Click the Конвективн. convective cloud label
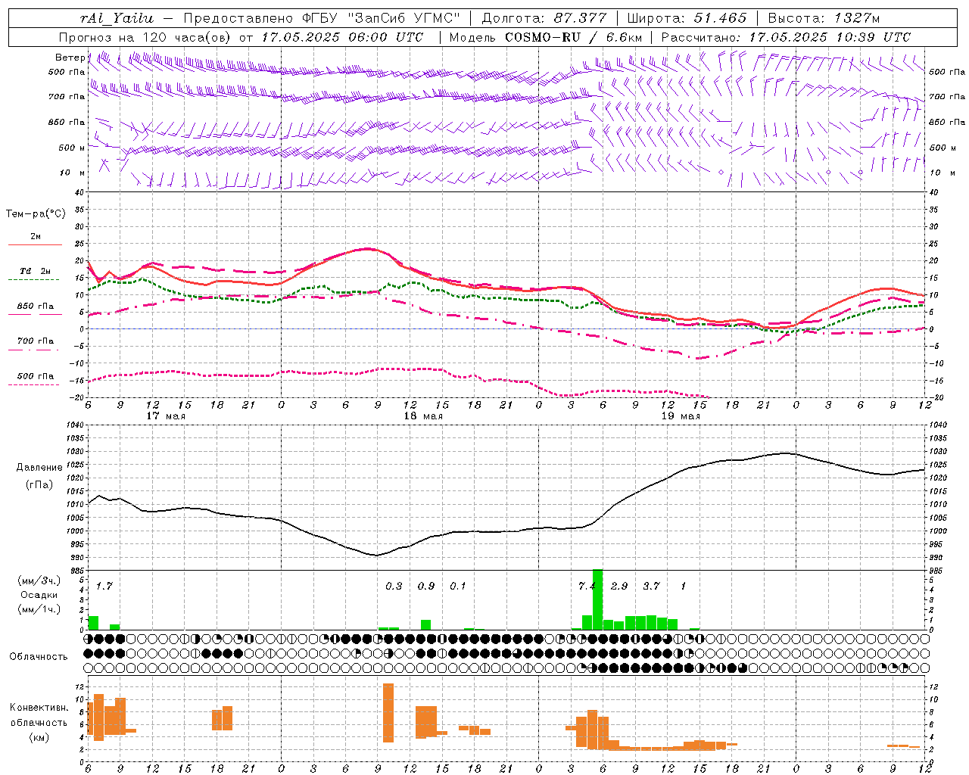Image resolution: width=969 pixels, height=775 pixels. tap(39, 708)
